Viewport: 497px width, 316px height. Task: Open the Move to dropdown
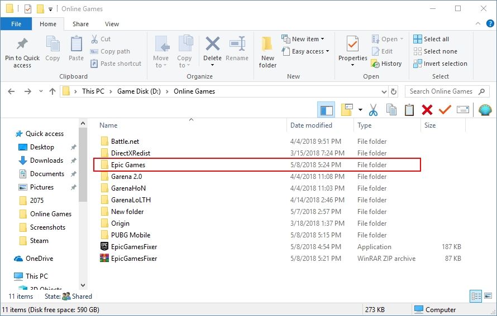161,52
